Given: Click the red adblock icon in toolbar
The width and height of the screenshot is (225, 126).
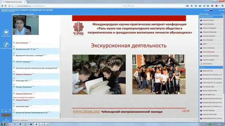Looking at the screenshot, I should [x=217, y=6].
